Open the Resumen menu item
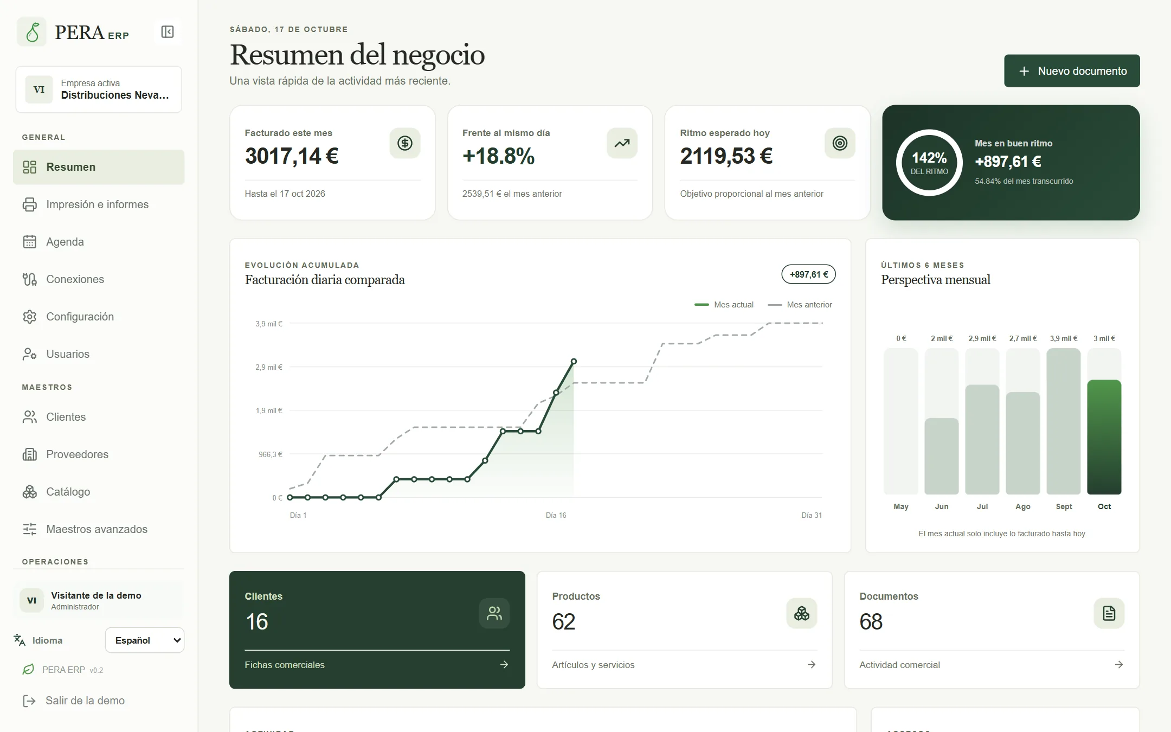This screenshot has height=732, width=1171. coord(99,167)
